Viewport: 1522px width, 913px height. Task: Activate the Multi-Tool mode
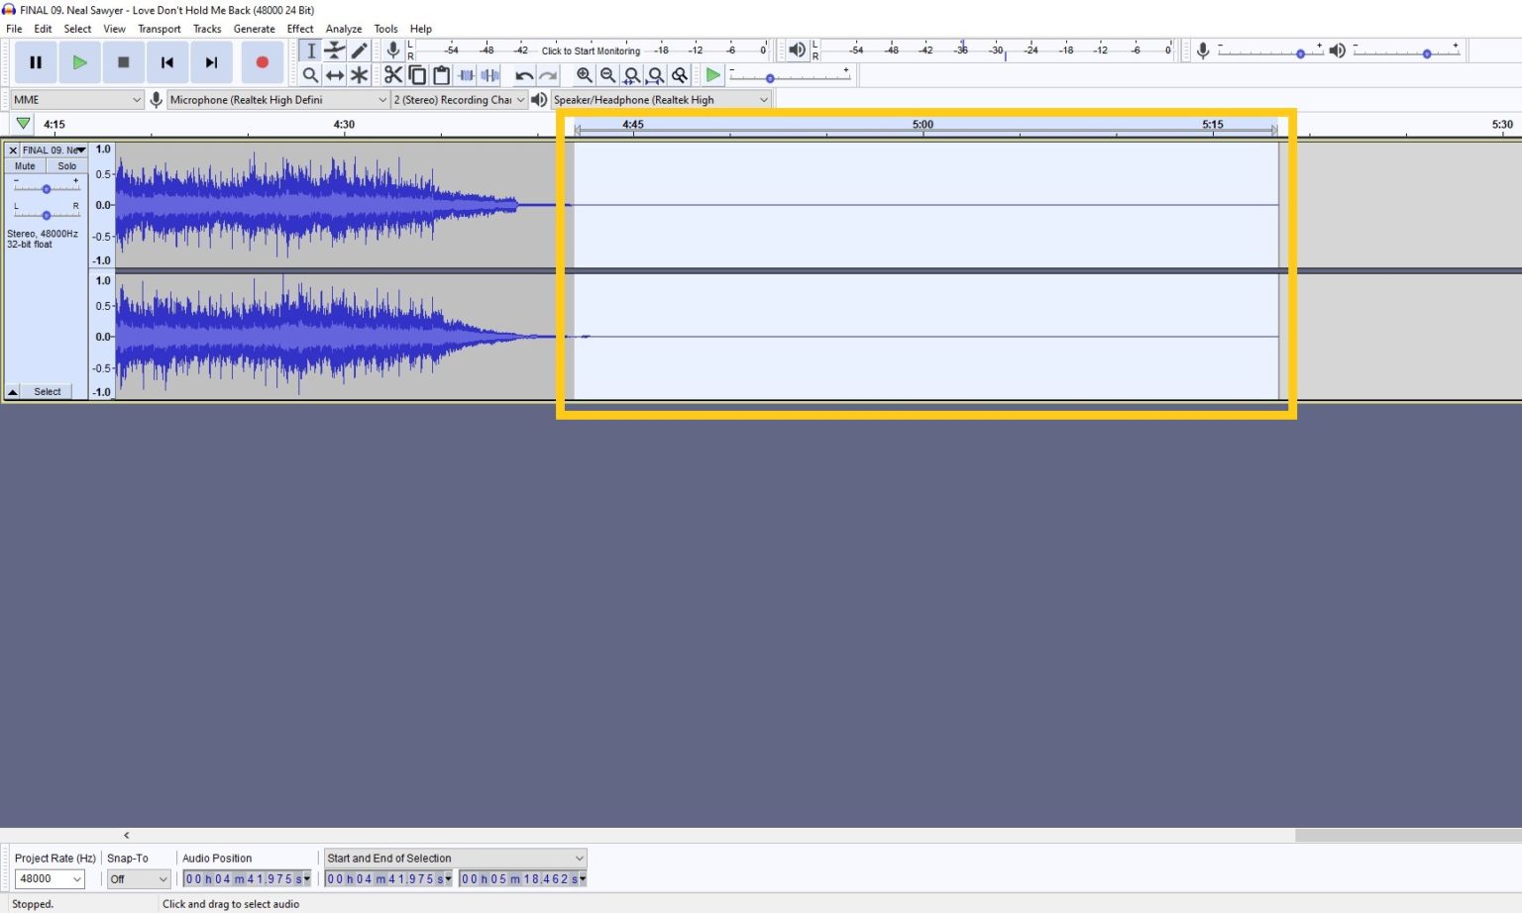click(359, 74)
